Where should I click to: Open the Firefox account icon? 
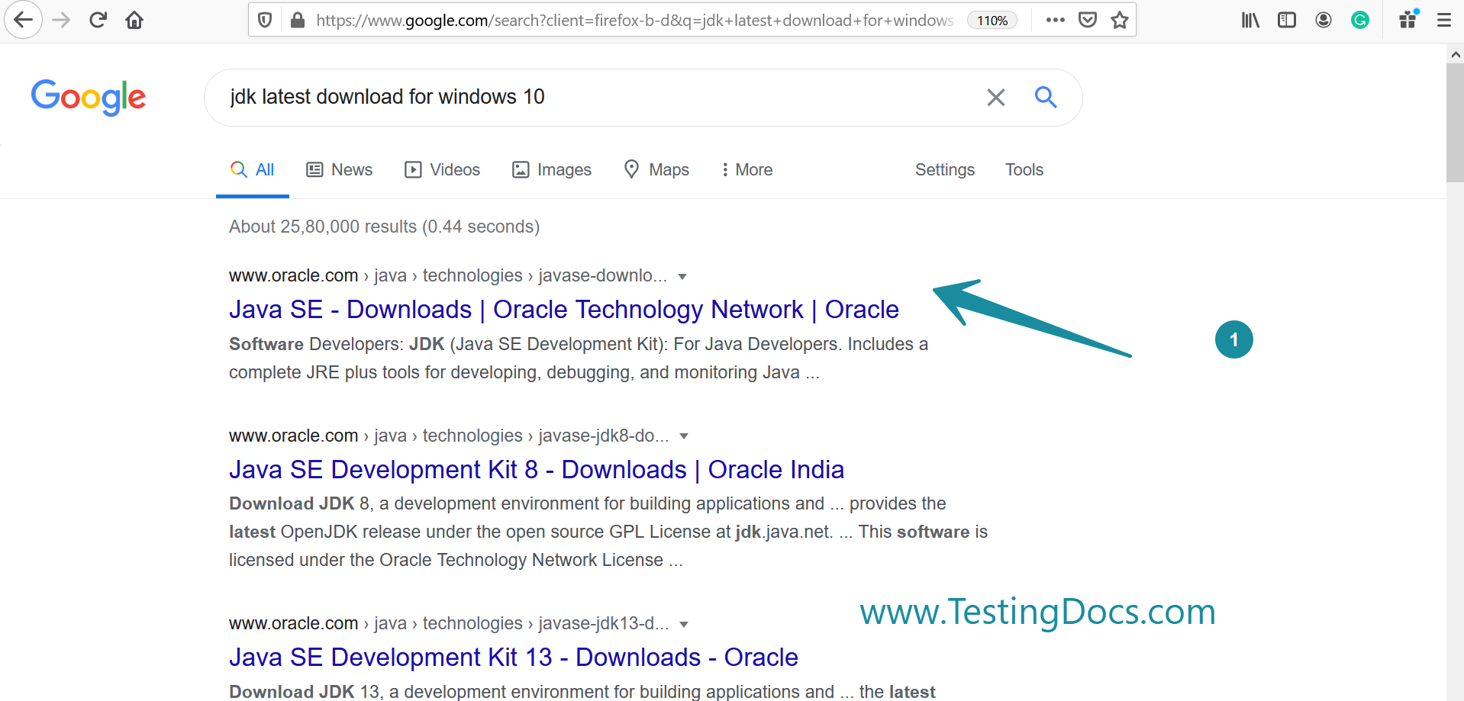pyautogui.click(x=1323, y=20)
